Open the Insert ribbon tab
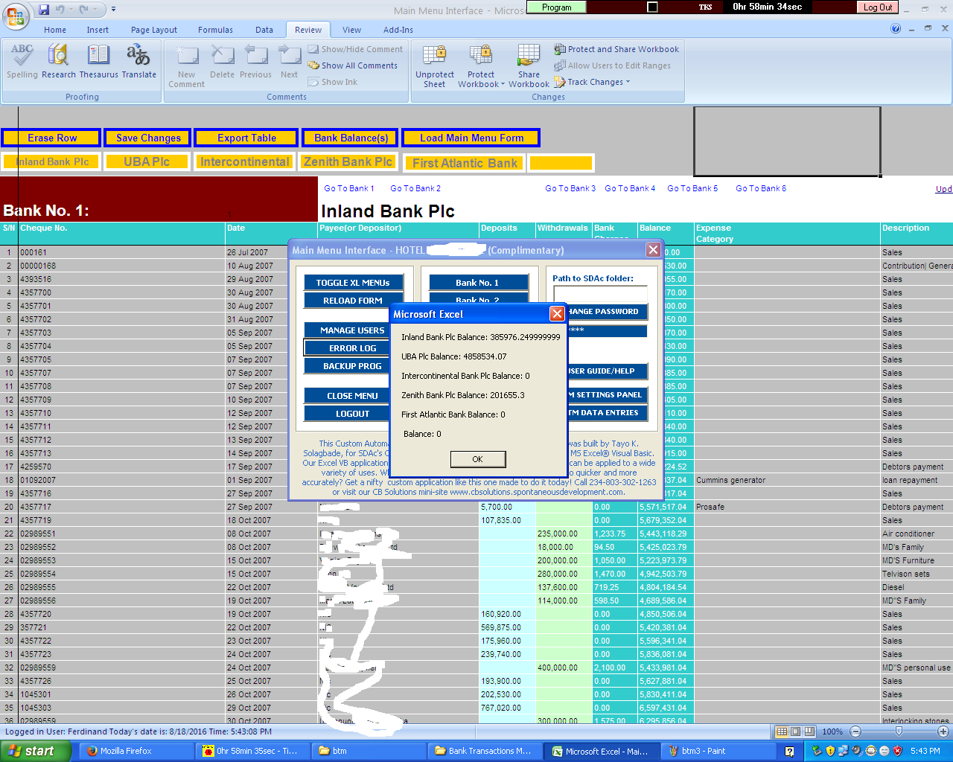 pyautogui.click(x=98, y=30)
